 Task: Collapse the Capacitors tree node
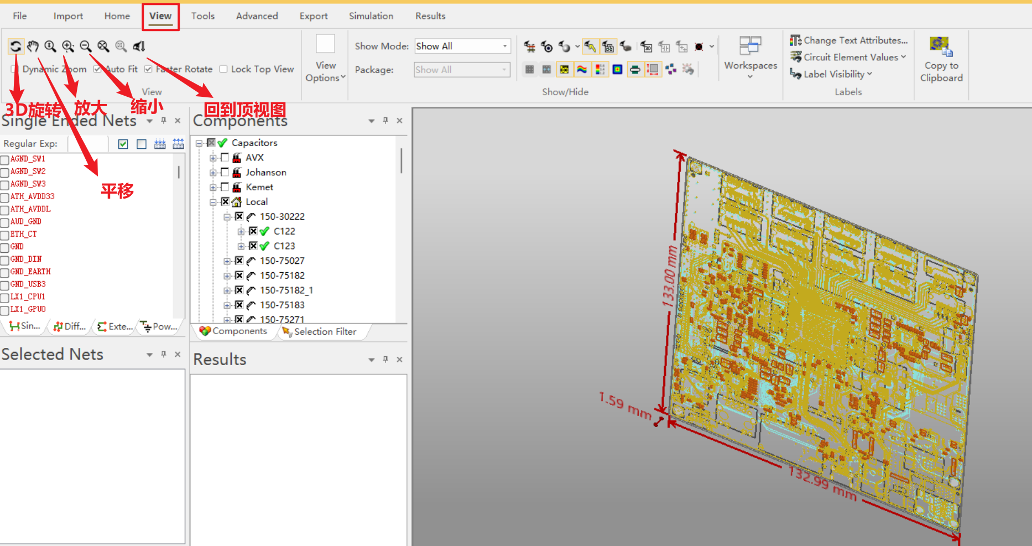point(199,143)
